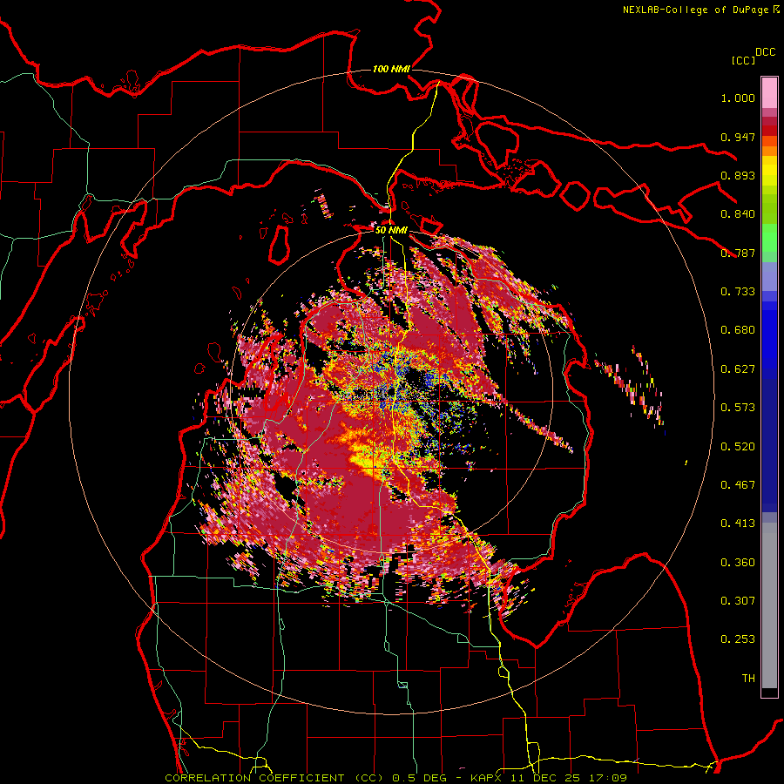Click the 50 NMI range ring label

tap(391, 230)
